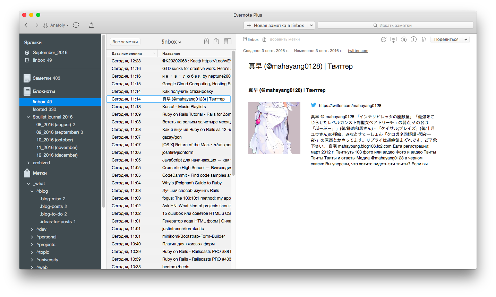496x297 pixels.
Task: Open the twitter.com source link
Action: click(358, 51)
